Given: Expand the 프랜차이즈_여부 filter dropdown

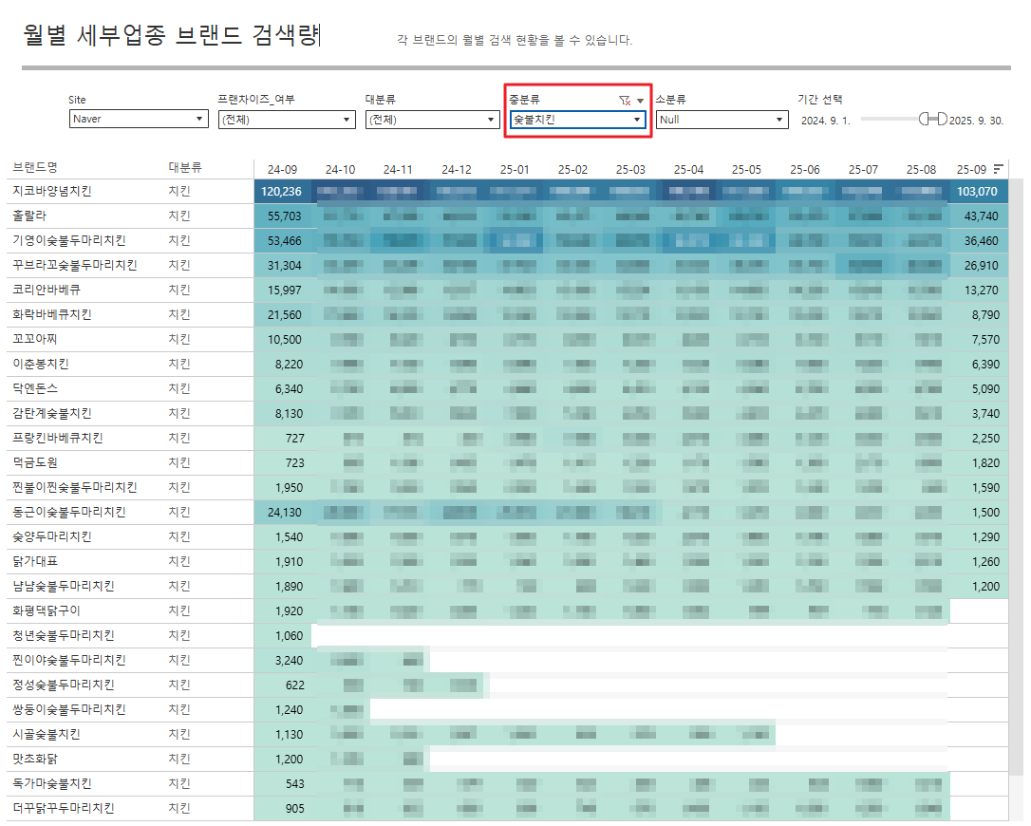Looking at the screenshot, I should pos(286,120).
